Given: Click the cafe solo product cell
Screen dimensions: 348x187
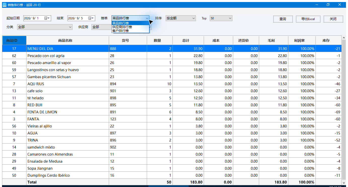Looking at the screenshot, I should (67, 91).
